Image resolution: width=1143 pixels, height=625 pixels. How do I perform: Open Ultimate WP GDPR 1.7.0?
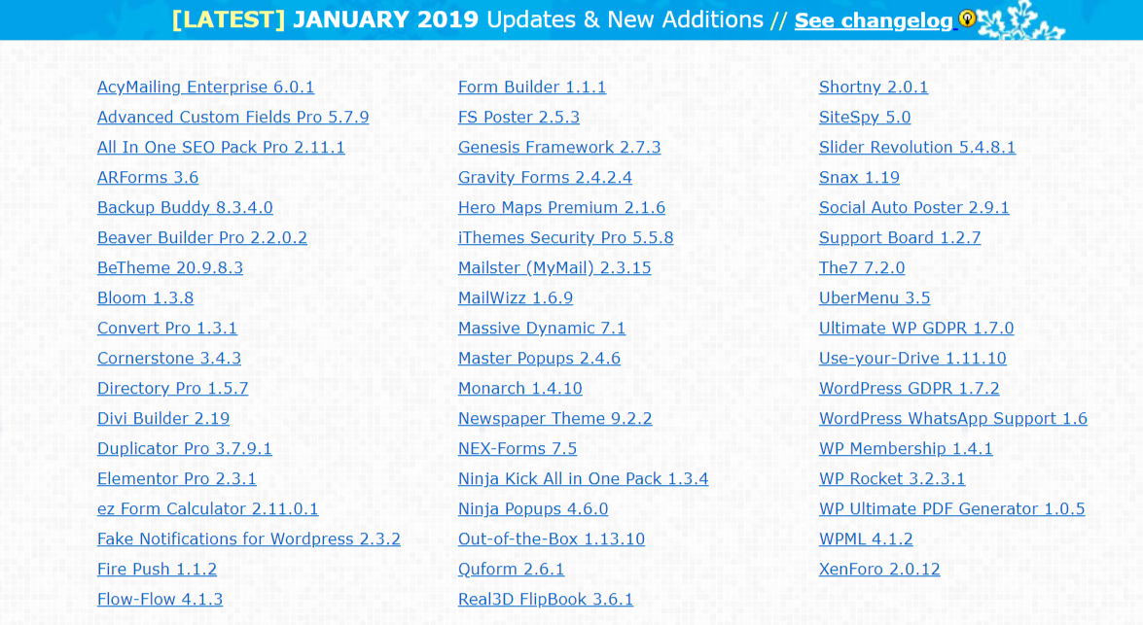[x=916, y=328]
